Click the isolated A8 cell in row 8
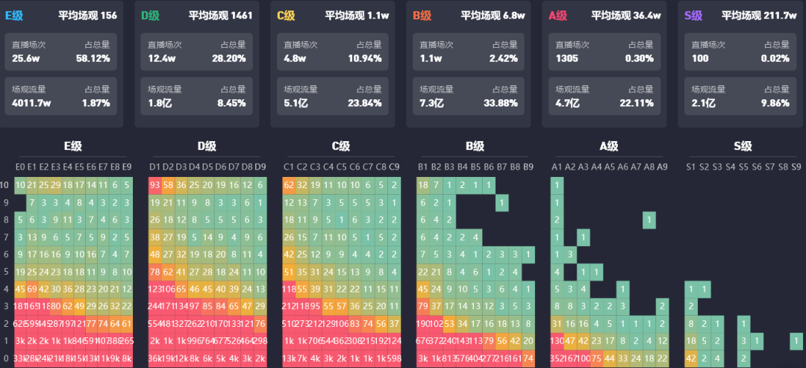Viewport: 806px width, 368px height. click(649, 220)
